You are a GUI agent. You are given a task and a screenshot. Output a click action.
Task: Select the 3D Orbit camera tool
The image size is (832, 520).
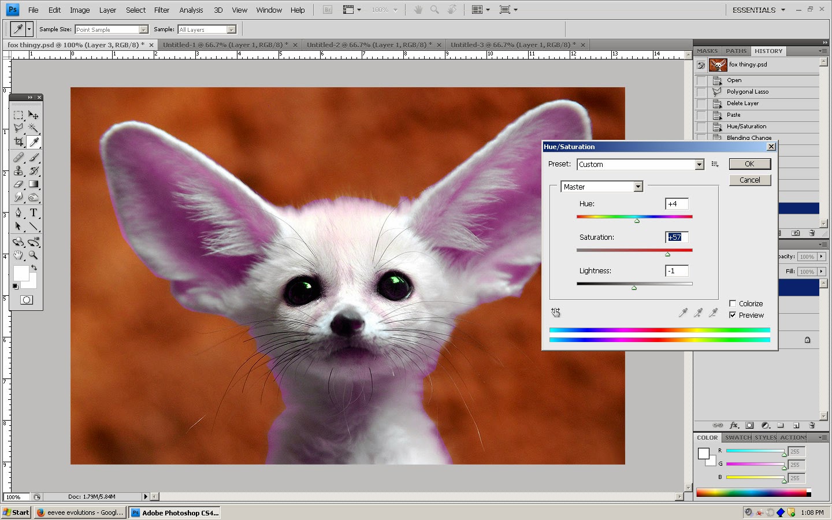[x=34, y=242]
